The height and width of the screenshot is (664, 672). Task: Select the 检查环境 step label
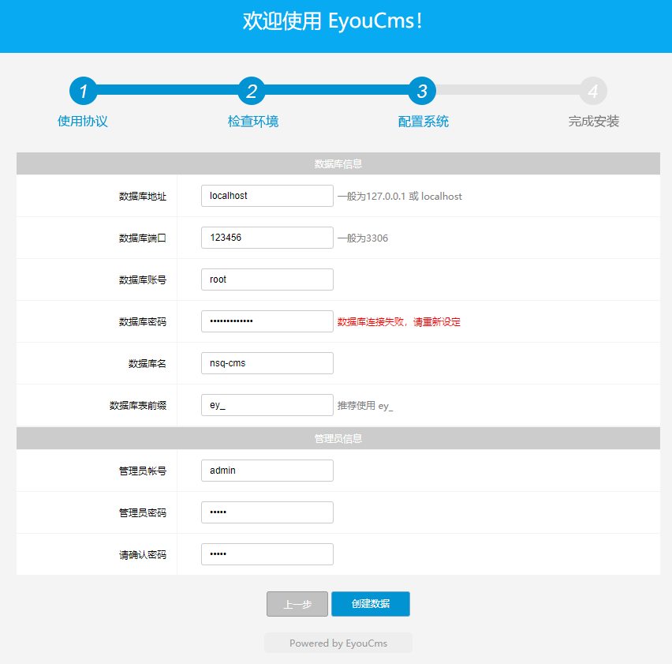pyautogui.click(x=253, y=122)
